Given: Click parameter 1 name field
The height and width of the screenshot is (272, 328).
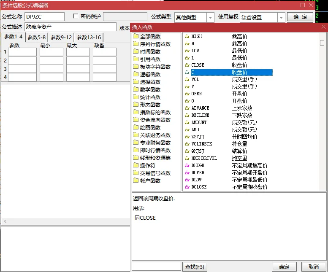Looking at the screenshot, I should pyautogui.click(x=22, y=52).
